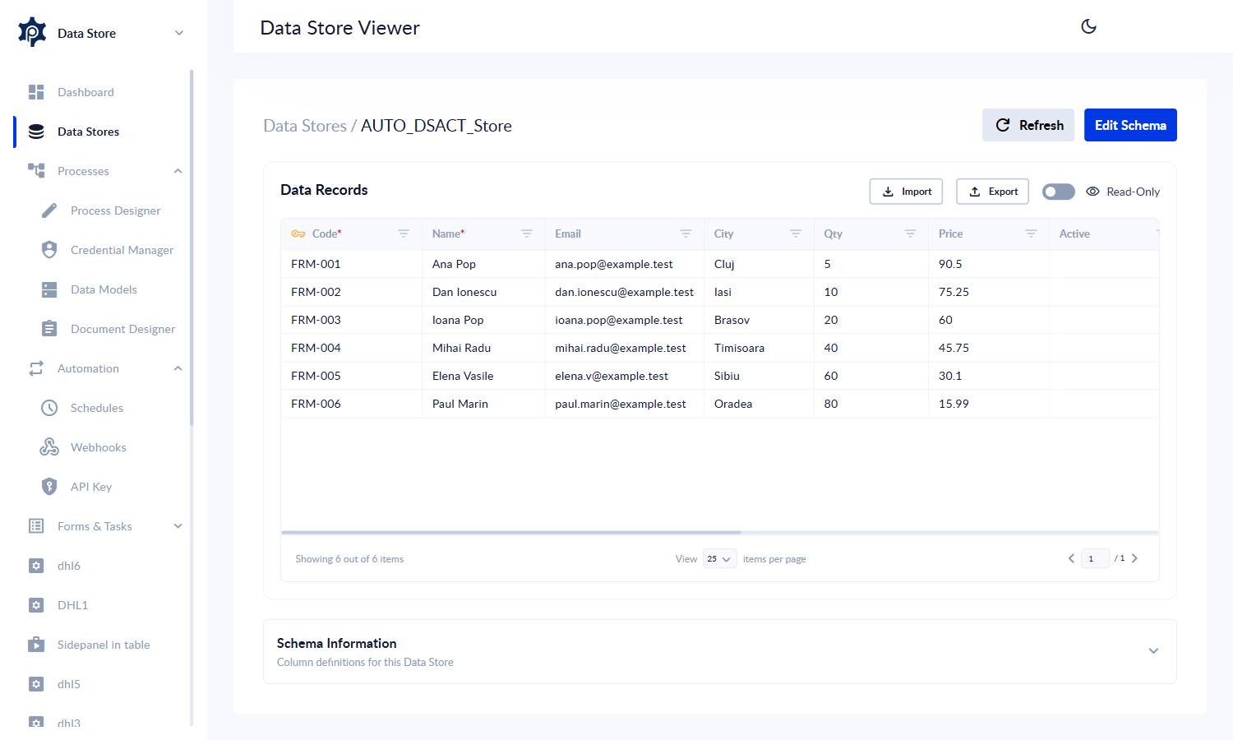
Task: Click the Refresh button
Action: [x=1028, y=125]
